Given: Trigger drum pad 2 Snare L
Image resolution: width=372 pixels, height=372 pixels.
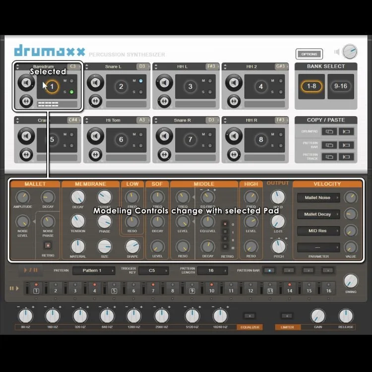Looking at the screenshot, I should click(x=121, y=87).
